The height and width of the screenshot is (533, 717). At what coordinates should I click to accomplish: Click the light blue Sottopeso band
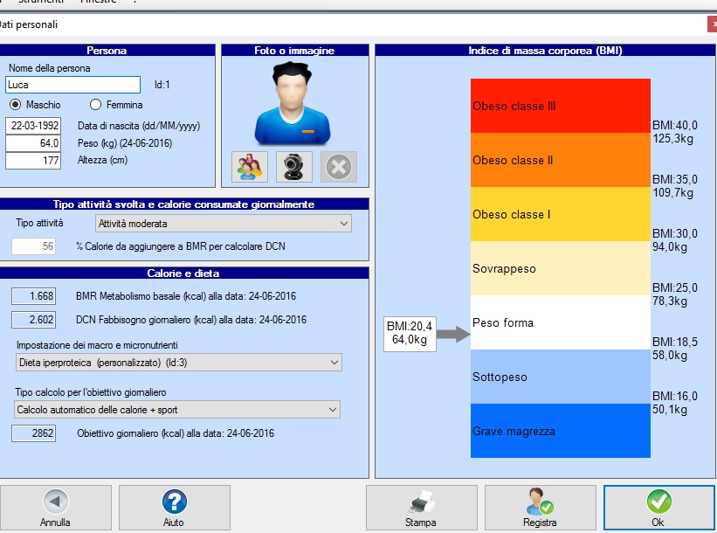561,377
